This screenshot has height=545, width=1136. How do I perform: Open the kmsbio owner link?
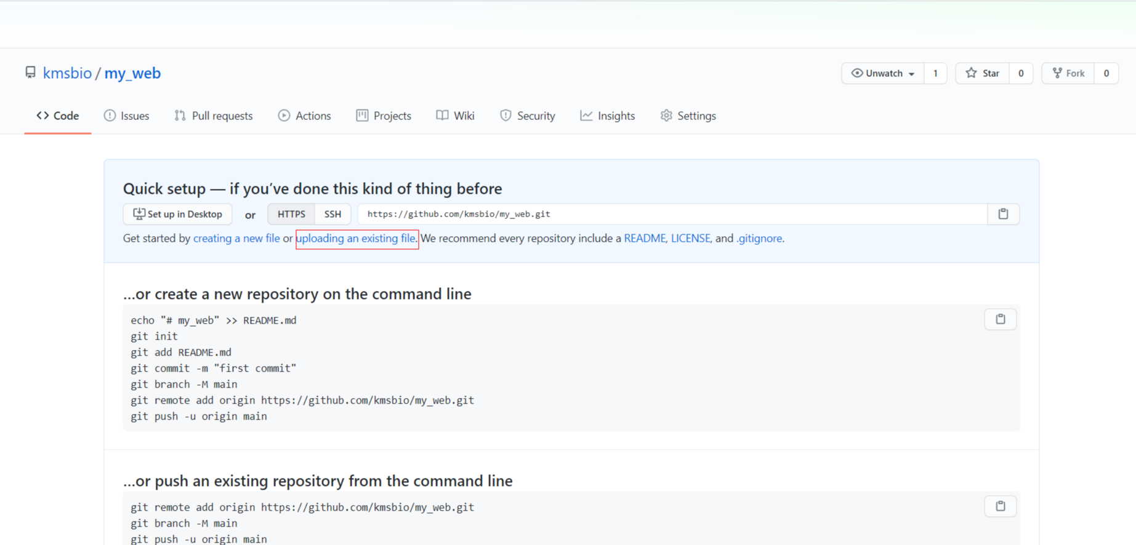coord(67,73)
